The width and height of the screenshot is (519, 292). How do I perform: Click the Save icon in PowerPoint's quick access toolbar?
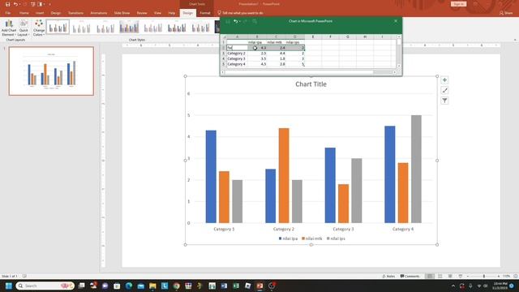(x=7, y=4)
